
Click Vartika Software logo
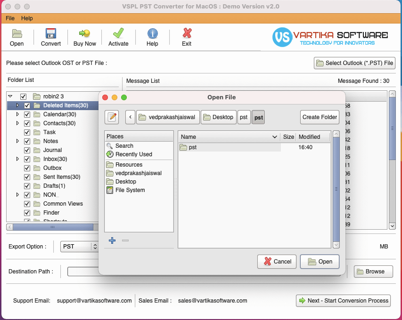[330, 37]
